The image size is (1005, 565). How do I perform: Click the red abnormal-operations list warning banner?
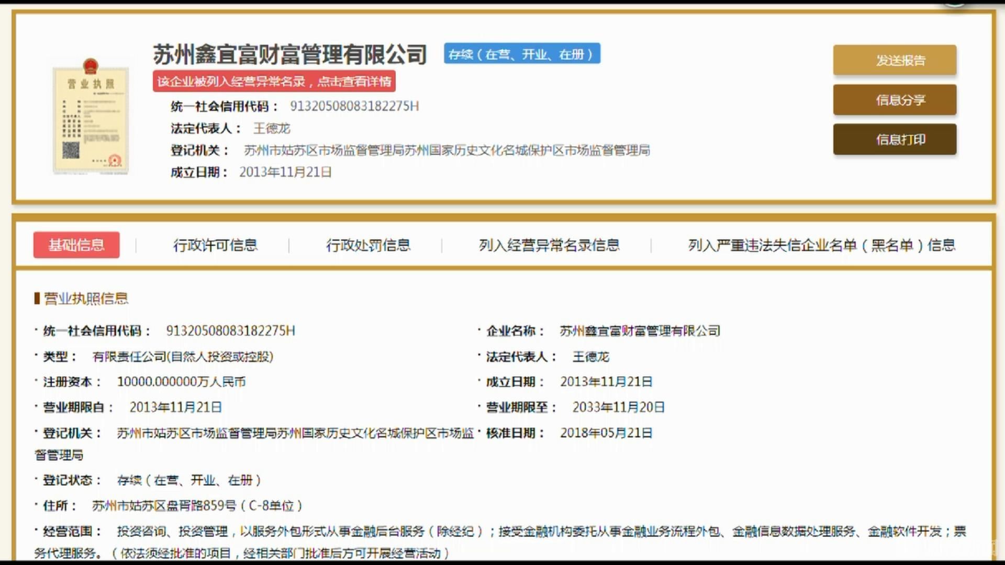(x=274, y=82)
